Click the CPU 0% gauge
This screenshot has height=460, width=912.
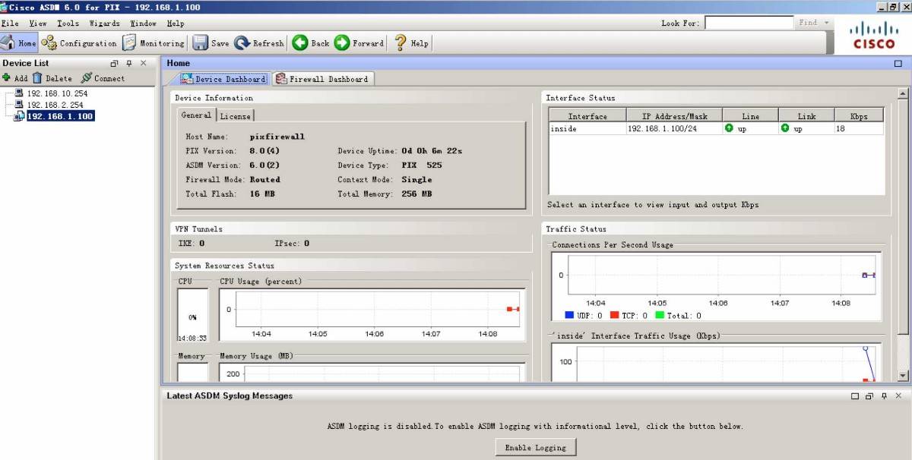[192, 316]
